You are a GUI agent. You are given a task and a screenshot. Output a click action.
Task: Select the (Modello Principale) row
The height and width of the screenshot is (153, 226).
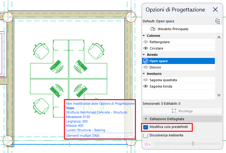(x=178, y=29)
